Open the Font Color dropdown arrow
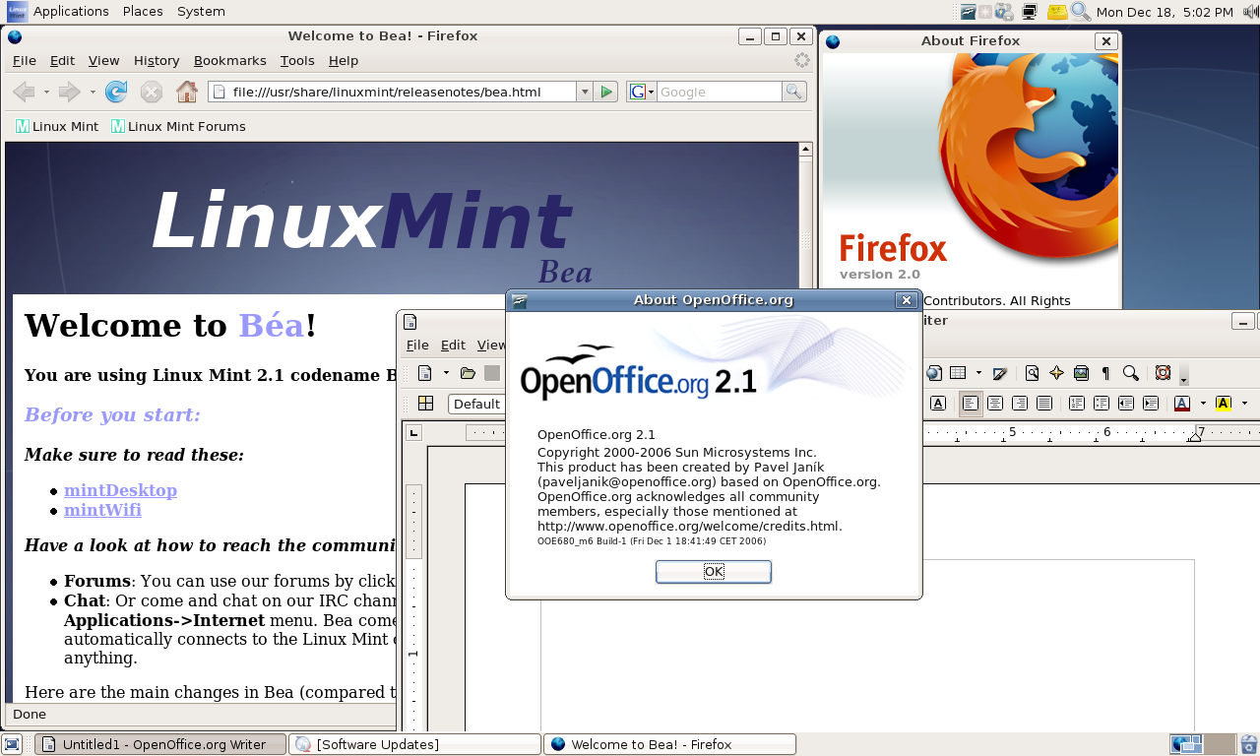Image resolution: width=1260 pixels, height=756 pixels. 1203,403
